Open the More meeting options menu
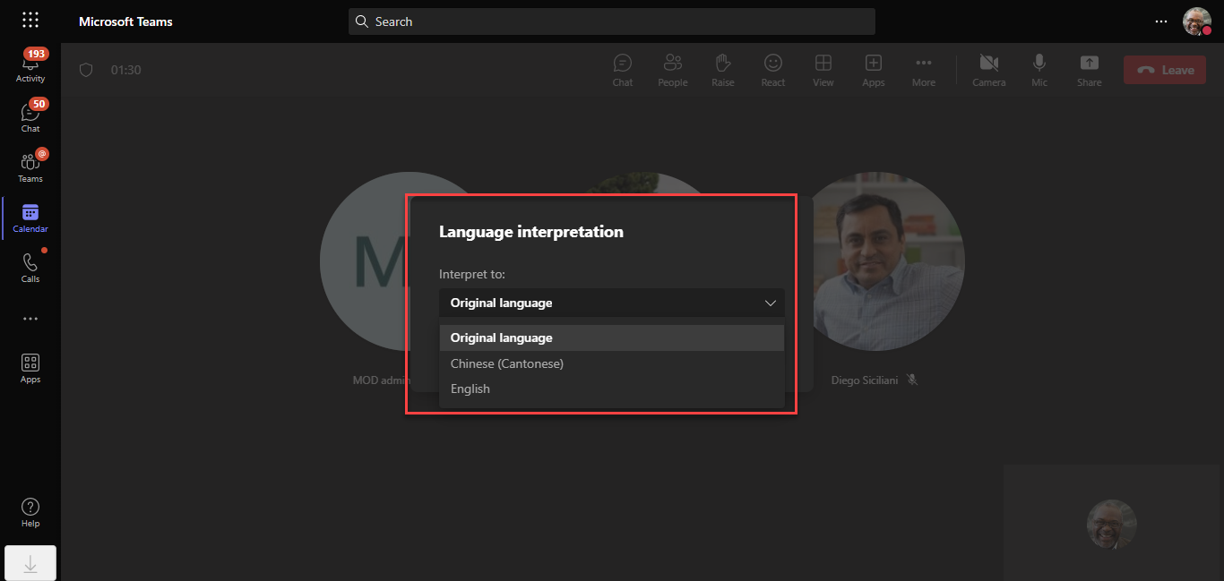The width and height of the screenshot is (1224, 581). point(923,69)
